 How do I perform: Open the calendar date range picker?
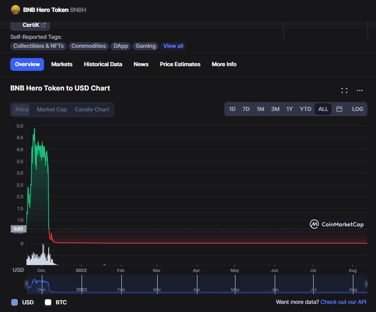pos(339,109)
